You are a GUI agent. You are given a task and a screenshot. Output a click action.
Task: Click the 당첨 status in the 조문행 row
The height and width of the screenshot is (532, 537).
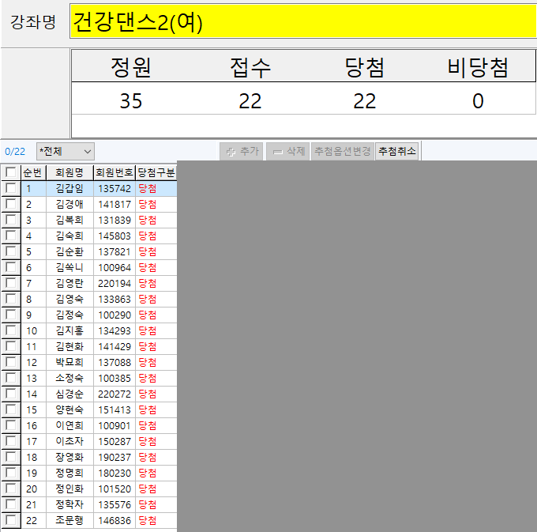tap(148, 521)
